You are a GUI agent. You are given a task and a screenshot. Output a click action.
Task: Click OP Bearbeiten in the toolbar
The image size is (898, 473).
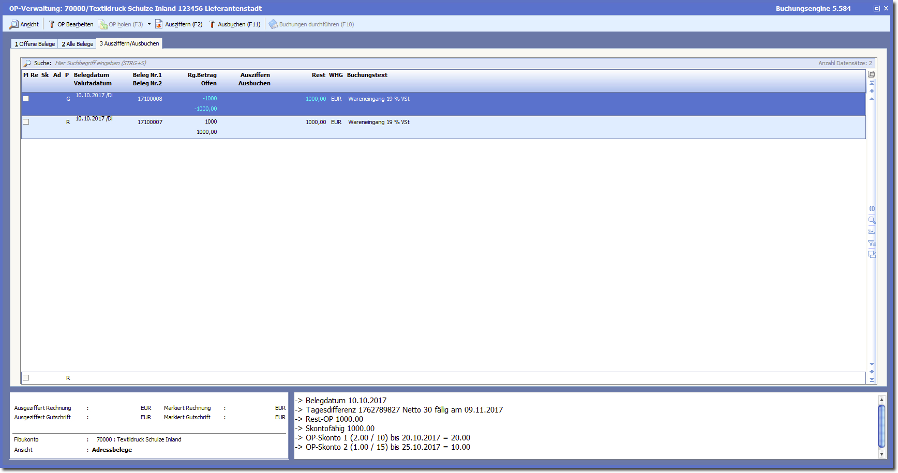(71, 24)
